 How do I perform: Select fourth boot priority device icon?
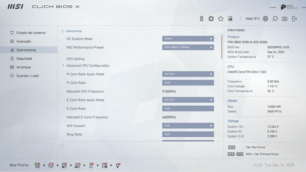click(78, 165)
